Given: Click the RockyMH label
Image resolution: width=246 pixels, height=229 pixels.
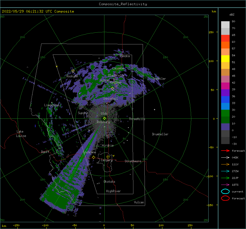Looking at the screenshot, I should [72, 76].
